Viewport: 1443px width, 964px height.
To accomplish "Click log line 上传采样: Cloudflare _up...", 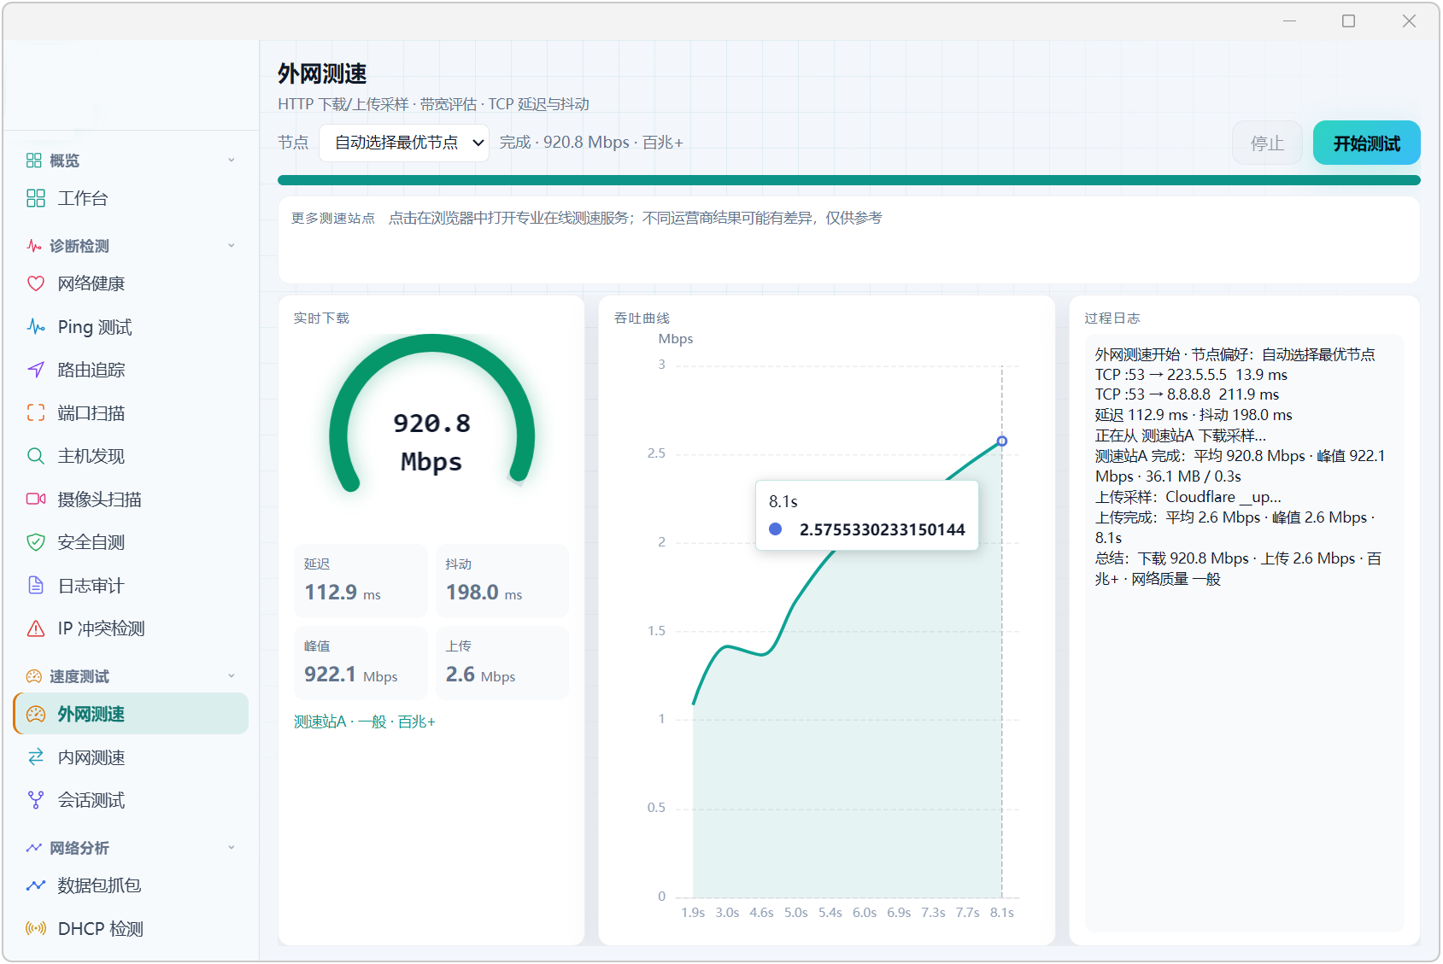I will coord(1188,497).
